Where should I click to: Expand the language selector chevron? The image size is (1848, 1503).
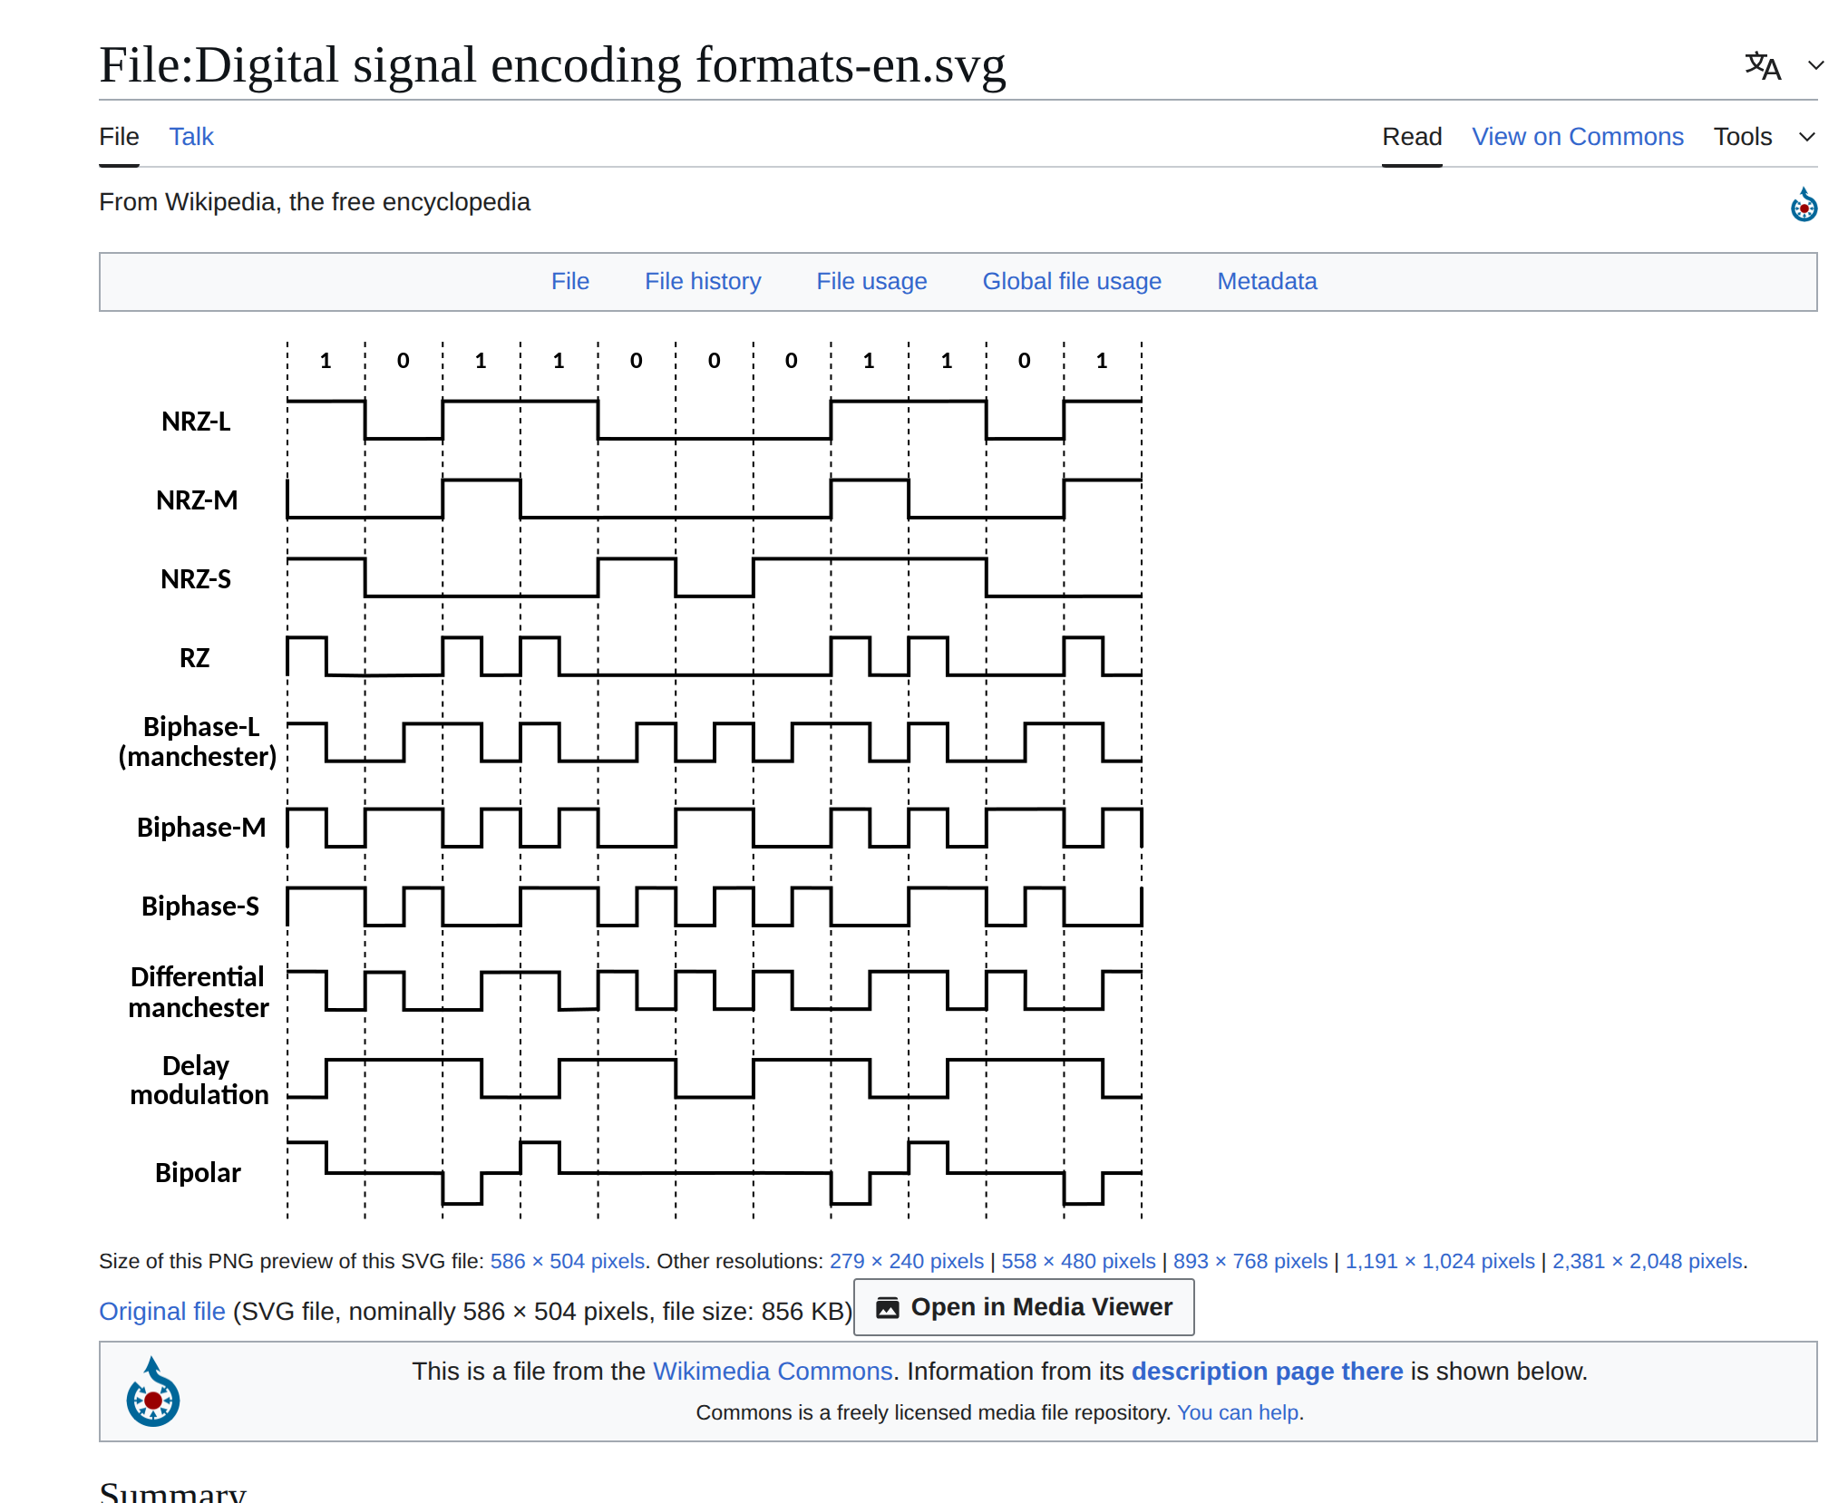pos(1816,65)
